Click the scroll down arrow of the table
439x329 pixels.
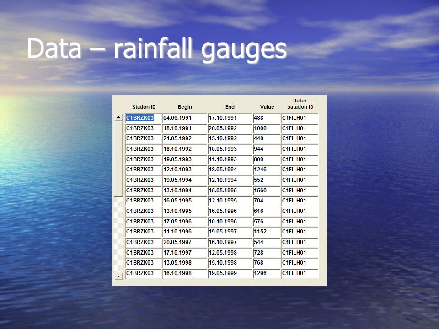[x=119, y=276]
